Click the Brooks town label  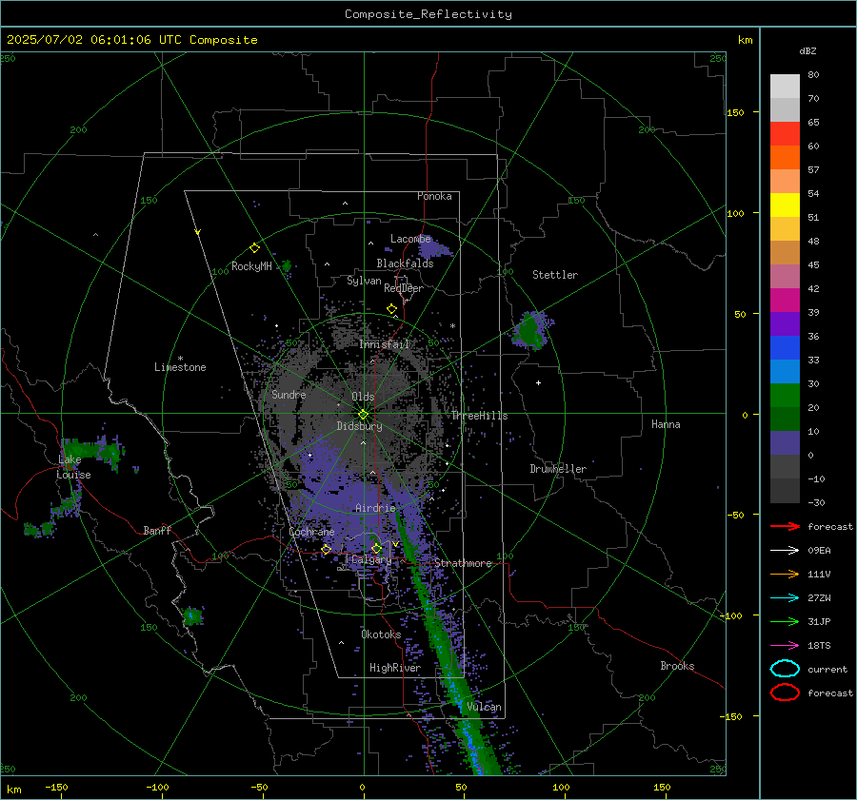(677, 666)
